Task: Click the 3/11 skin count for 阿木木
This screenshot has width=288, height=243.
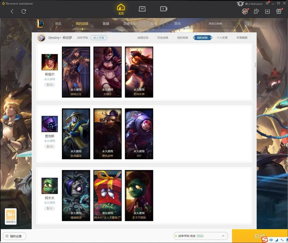Action: (50, 208)
